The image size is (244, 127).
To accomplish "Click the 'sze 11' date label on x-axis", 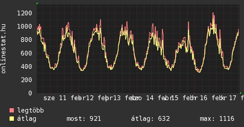I will [x=55, y=98].
